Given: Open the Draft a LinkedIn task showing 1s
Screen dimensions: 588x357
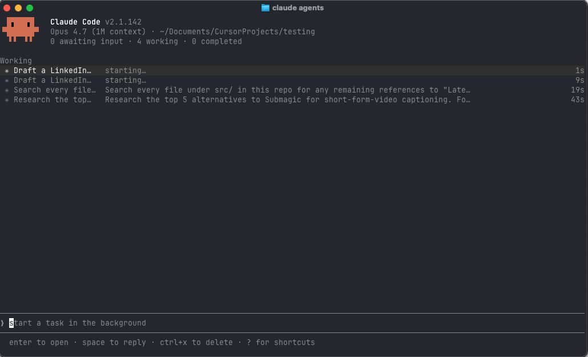Looking at the screenshot, I should point(292,71).
